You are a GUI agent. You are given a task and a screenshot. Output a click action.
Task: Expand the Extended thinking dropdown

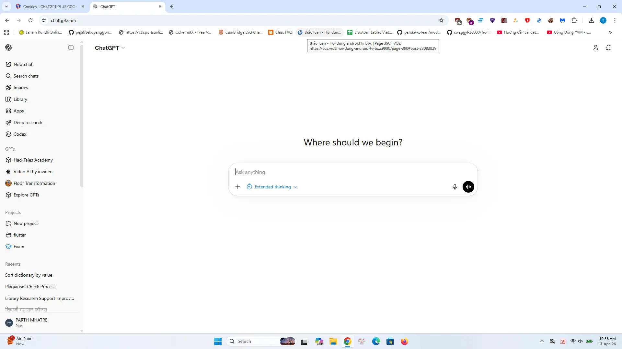[272, 187]
